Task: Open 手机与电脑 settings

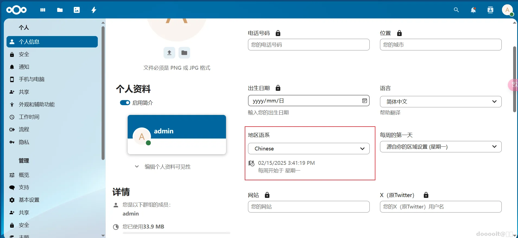Action: 52,79
